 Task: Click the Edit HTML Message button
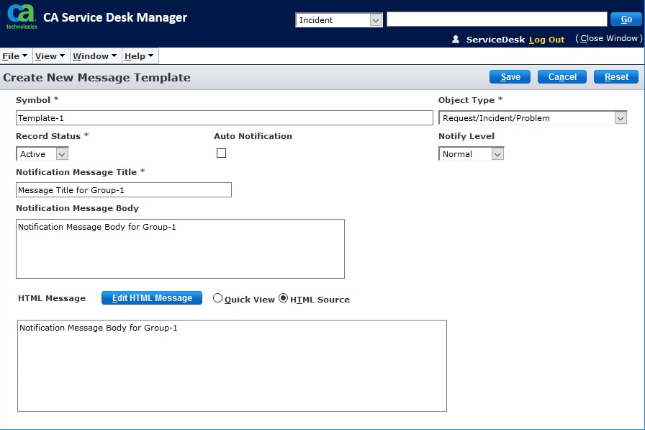tap(152, 298)
